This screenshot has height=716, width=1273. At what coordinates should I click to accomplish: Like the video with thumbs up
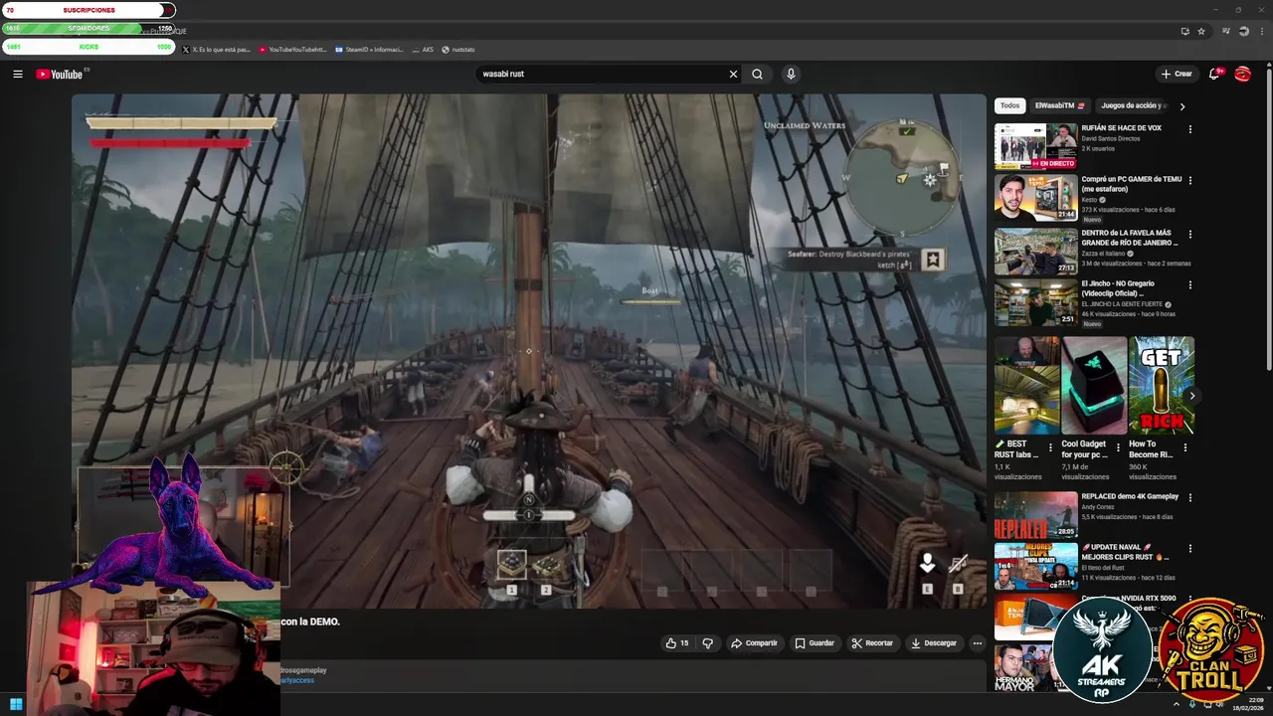pyautogui.click(x=677, y=643)
